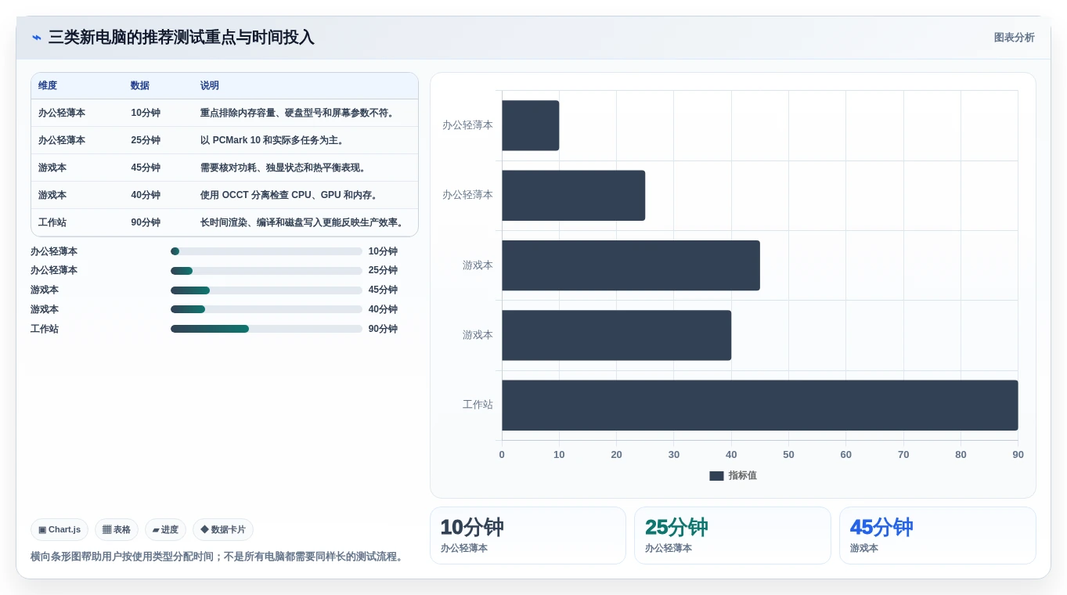
Task: Open the 10分钟 data card
Action: (528, 535)
